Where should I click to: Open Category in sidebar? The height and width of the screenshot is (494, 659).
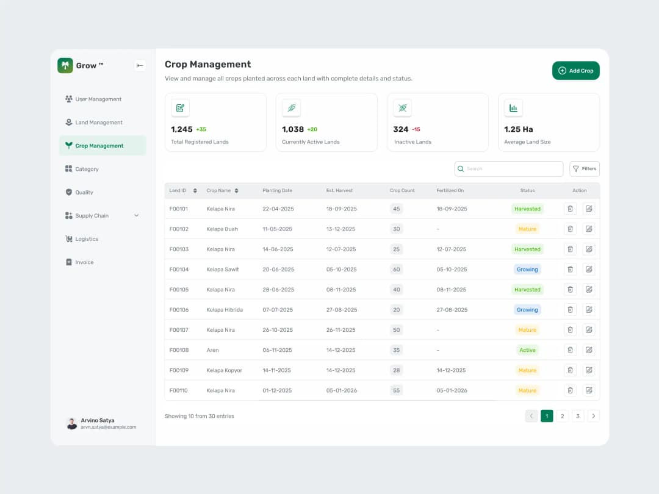[x=103, y=169]
